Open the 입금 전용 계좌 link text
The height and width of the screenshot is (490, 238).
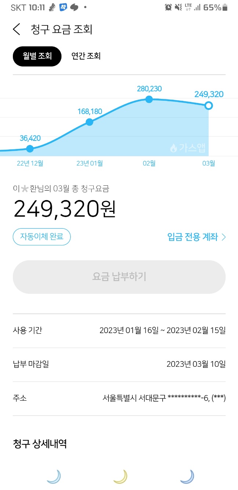(192, 237)
